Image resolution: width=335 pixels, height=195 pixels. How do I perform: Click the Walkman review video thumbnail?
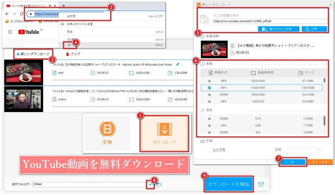coord(23,99)
